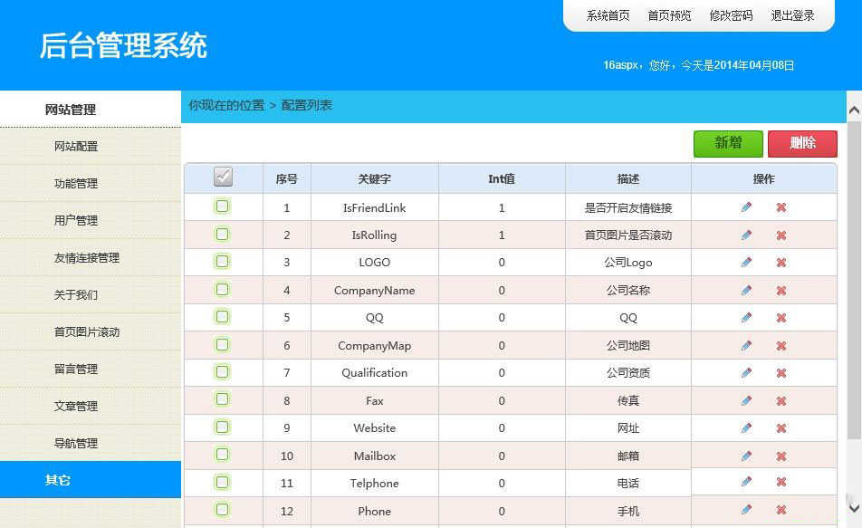The width and height of the screenshot is (862, 528).
Task: Remove the CompanyMap entry
Action: click(x=781, y=345)
